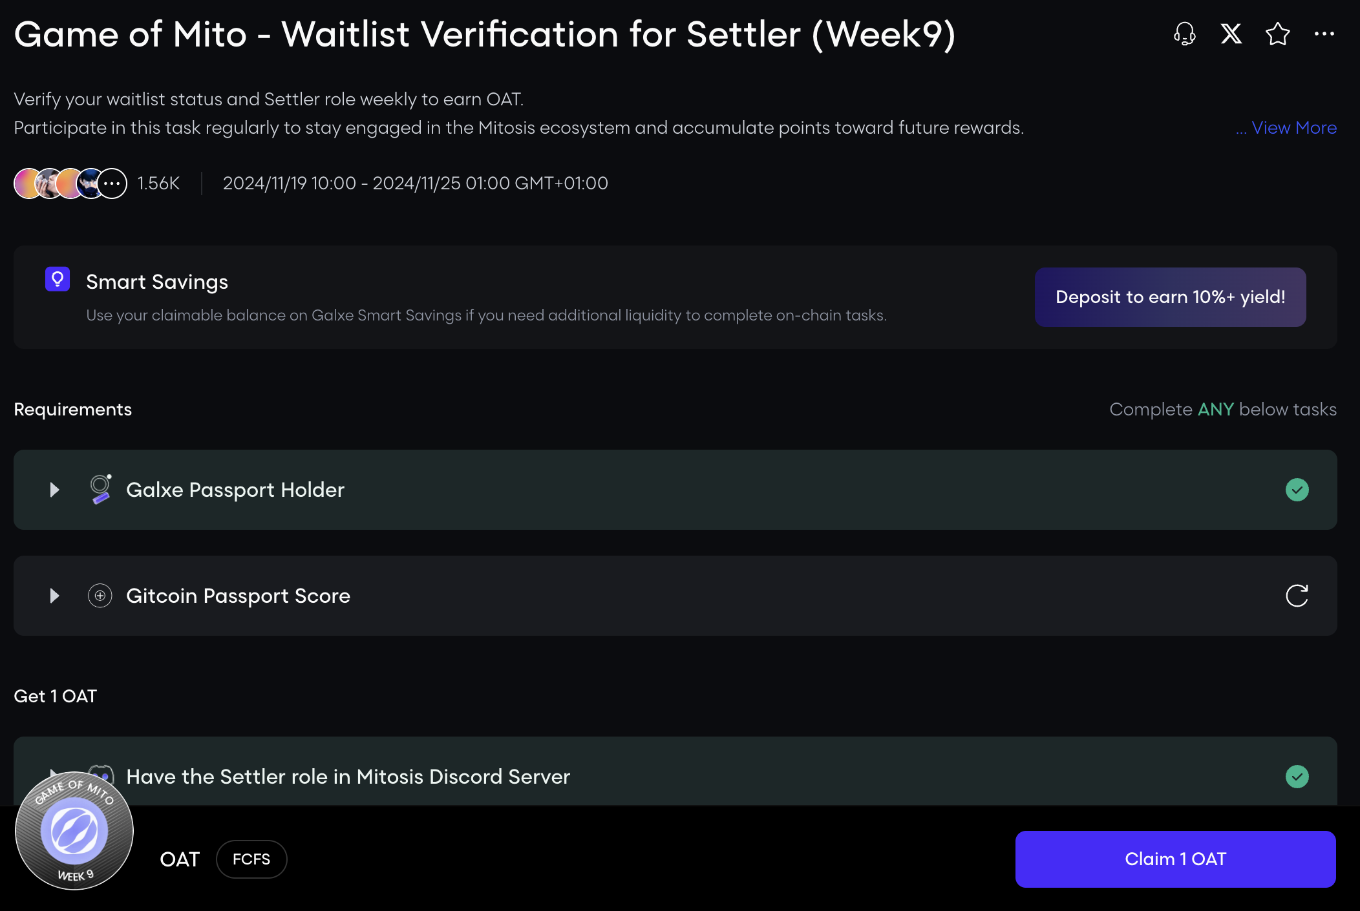Click the headset support icon
1360x911 pixels.
(1184, 34)
